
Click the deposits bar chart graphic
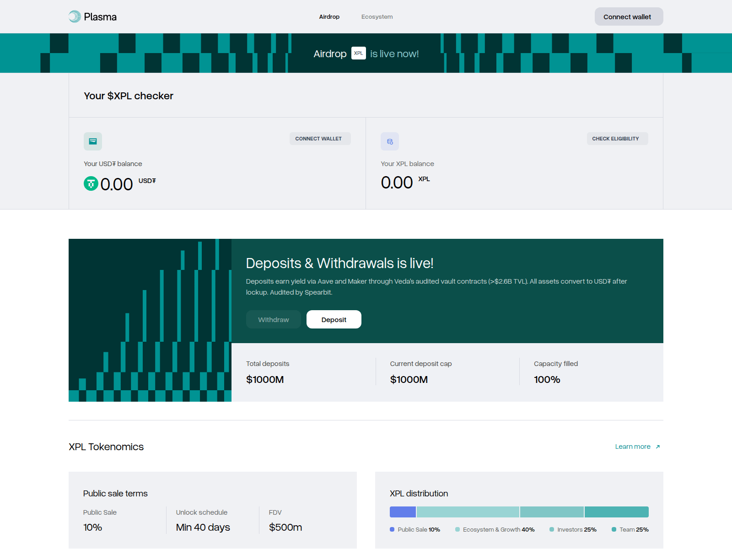[x=150, y=320]
